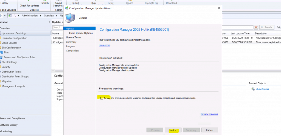281x136 pixels.
Task: Open Saved Searches in the ribbon
Action: pyautogui.click(x=58, y=4)
